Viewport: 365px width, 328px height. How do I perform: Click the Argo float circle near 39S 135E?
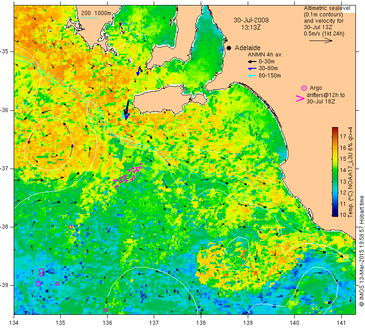click(x=57, y=283)
